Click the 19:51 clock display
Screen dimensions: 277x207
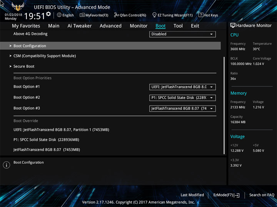click(35, 16)
